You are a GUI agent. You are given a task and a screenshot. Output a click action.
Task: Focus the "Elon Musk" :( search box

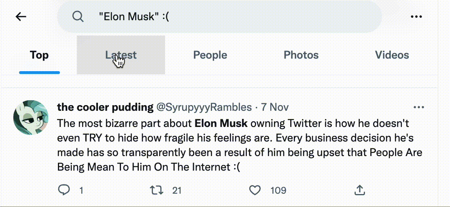[x=227, y=17]
